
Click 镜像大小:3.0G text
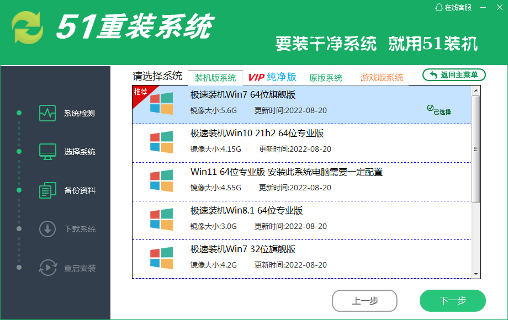[214, 227]
